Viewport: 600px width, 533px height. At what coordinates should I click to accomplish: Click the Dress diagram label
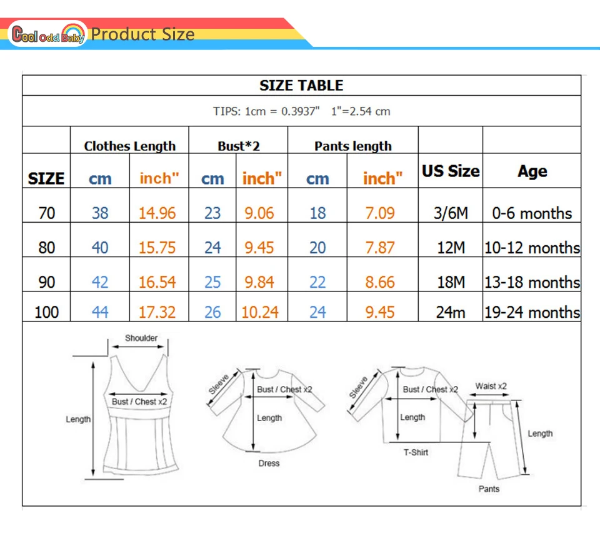[269, 464]
